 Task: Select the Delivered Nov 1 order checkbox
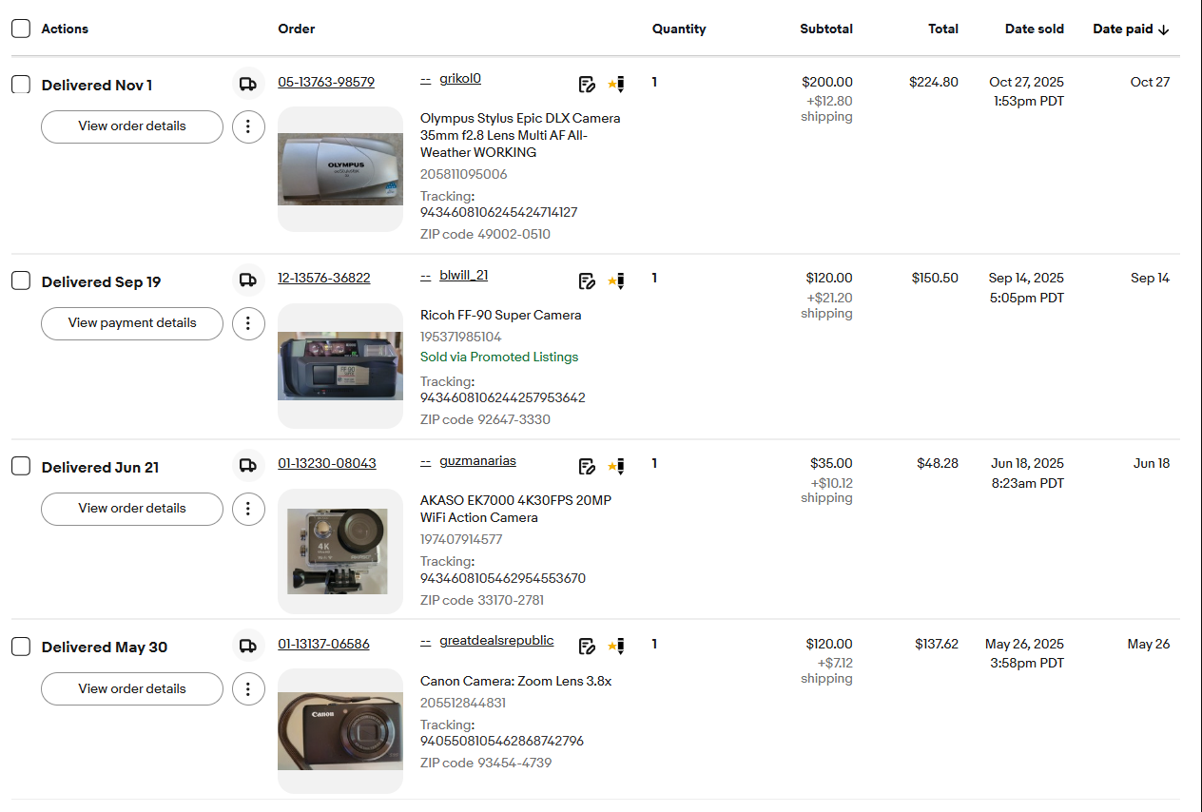click(21, 85)
